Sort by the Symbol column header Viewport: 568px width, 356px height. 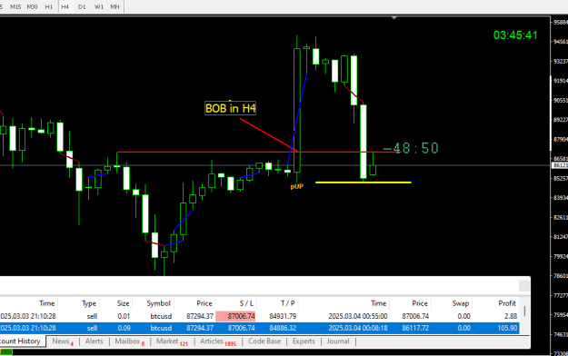click(158, 303)
